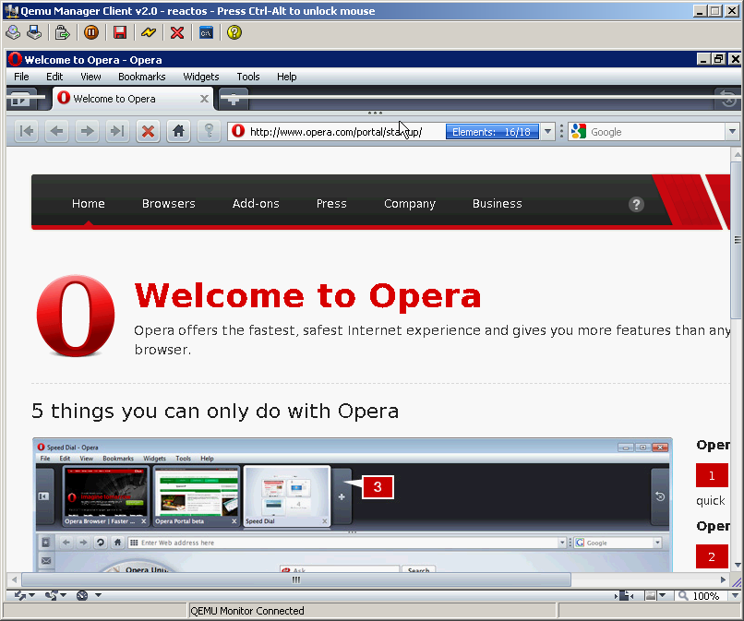Click the red floppy save-state icon
Screen dimensions: 744x621
pos(120,32)
